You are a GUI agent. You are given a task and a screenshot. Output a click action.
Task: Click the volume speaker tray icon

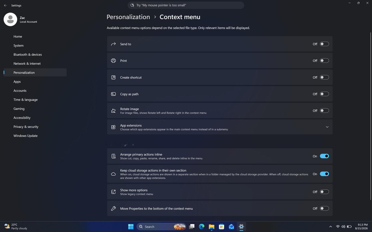coord(343,227)
